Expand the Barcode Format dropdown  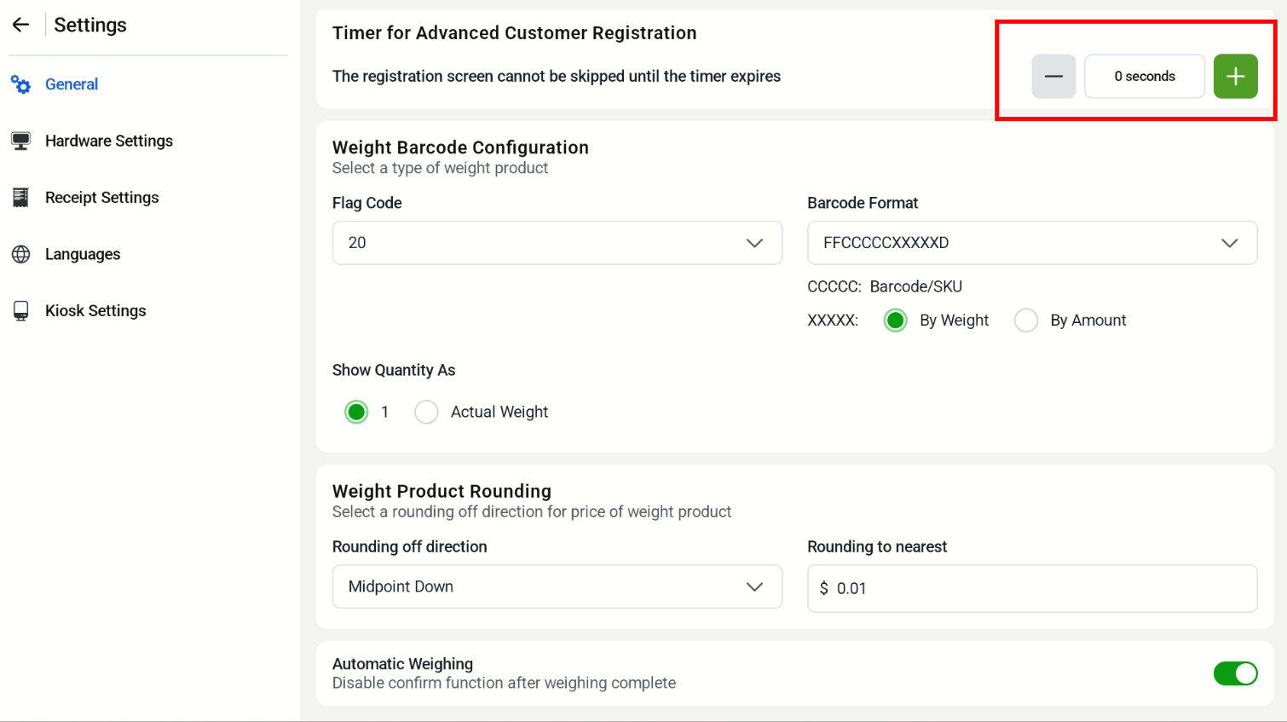pos(1031,243)
